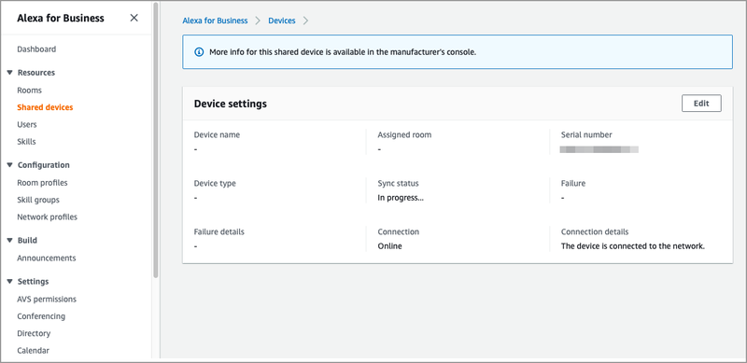Collapse the Build section triangle
Image resolution: width=747 pixels, height=363 pixels.
coord(9,240)
